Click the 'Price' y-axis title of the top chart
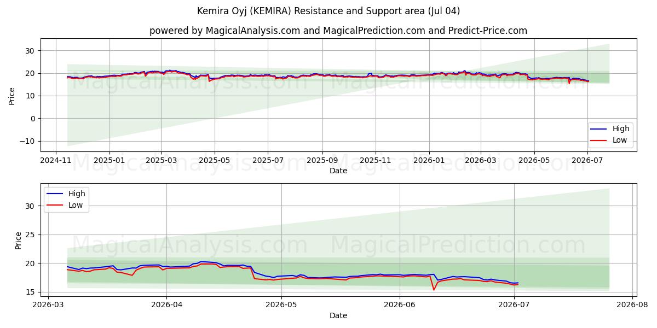Image resolution: width=657 pixels, height=328 pixels. coord(12,95)
